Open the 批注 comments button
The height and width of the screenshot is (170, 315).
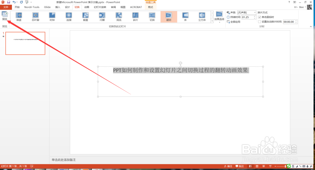(240, 166)
